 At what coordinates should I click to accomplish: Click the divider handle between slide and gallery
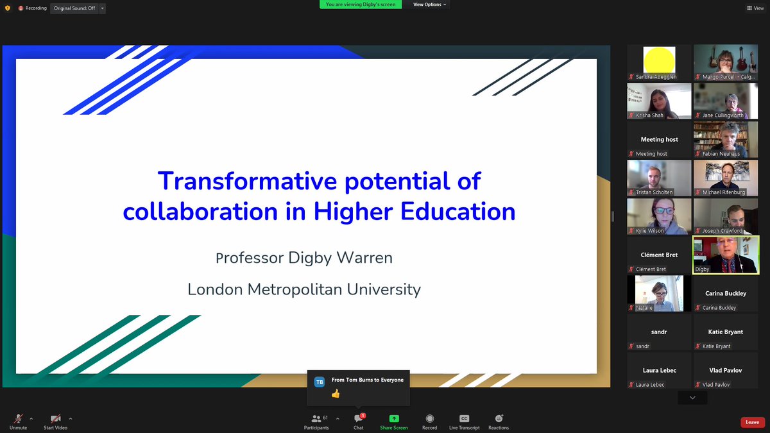[x=612, y=217]
